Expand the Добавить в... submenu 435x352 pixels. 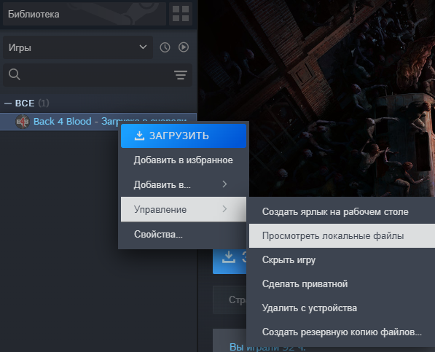click(184, 184)
